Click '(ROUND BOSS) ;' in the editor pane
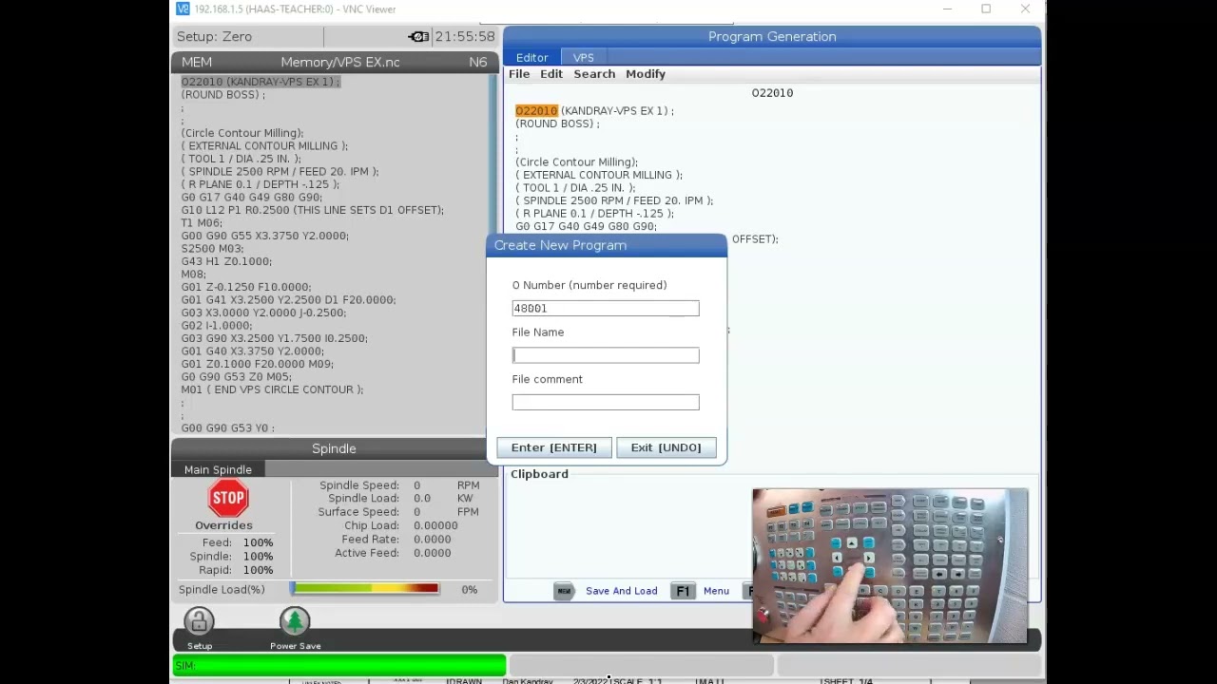Screen dimensions: 1217x684 coord(557,123)
